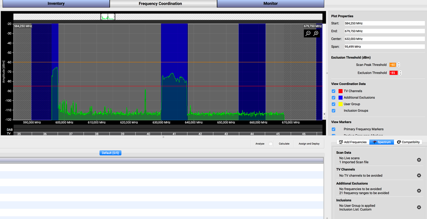Open the Inventory tab

click(56, 4)
